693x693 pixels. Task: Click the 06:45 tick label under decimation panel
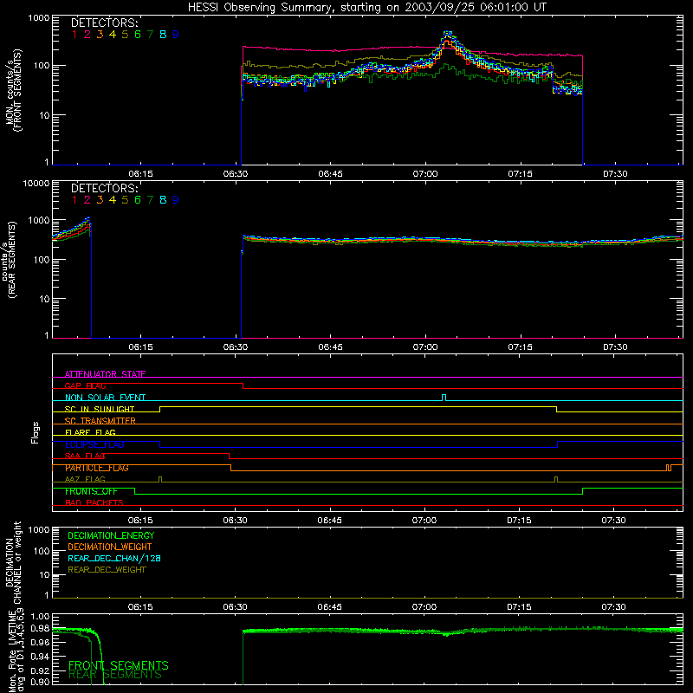tap(329, 607)
